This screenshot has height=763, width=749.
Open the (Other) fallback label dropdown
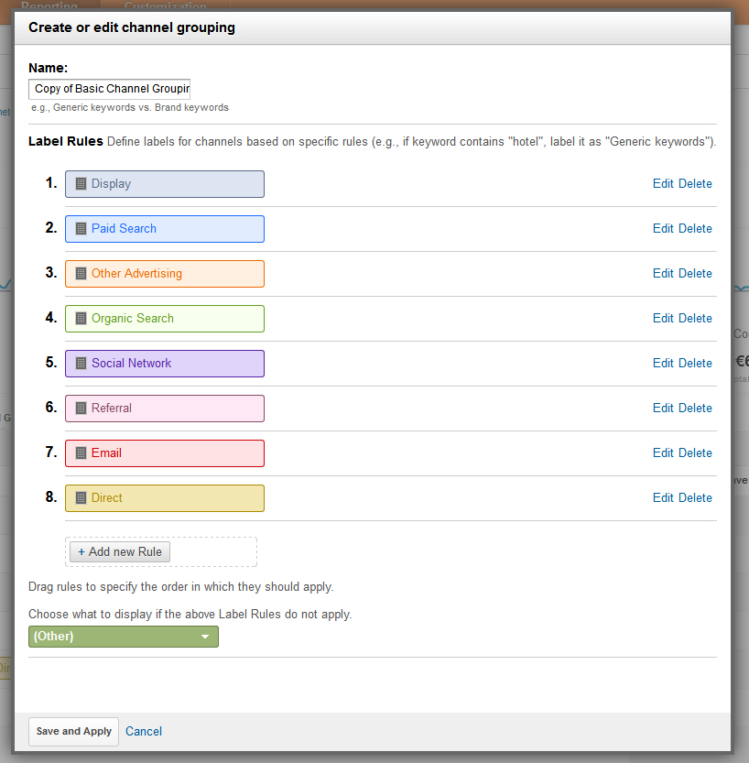tap(124, 637)
